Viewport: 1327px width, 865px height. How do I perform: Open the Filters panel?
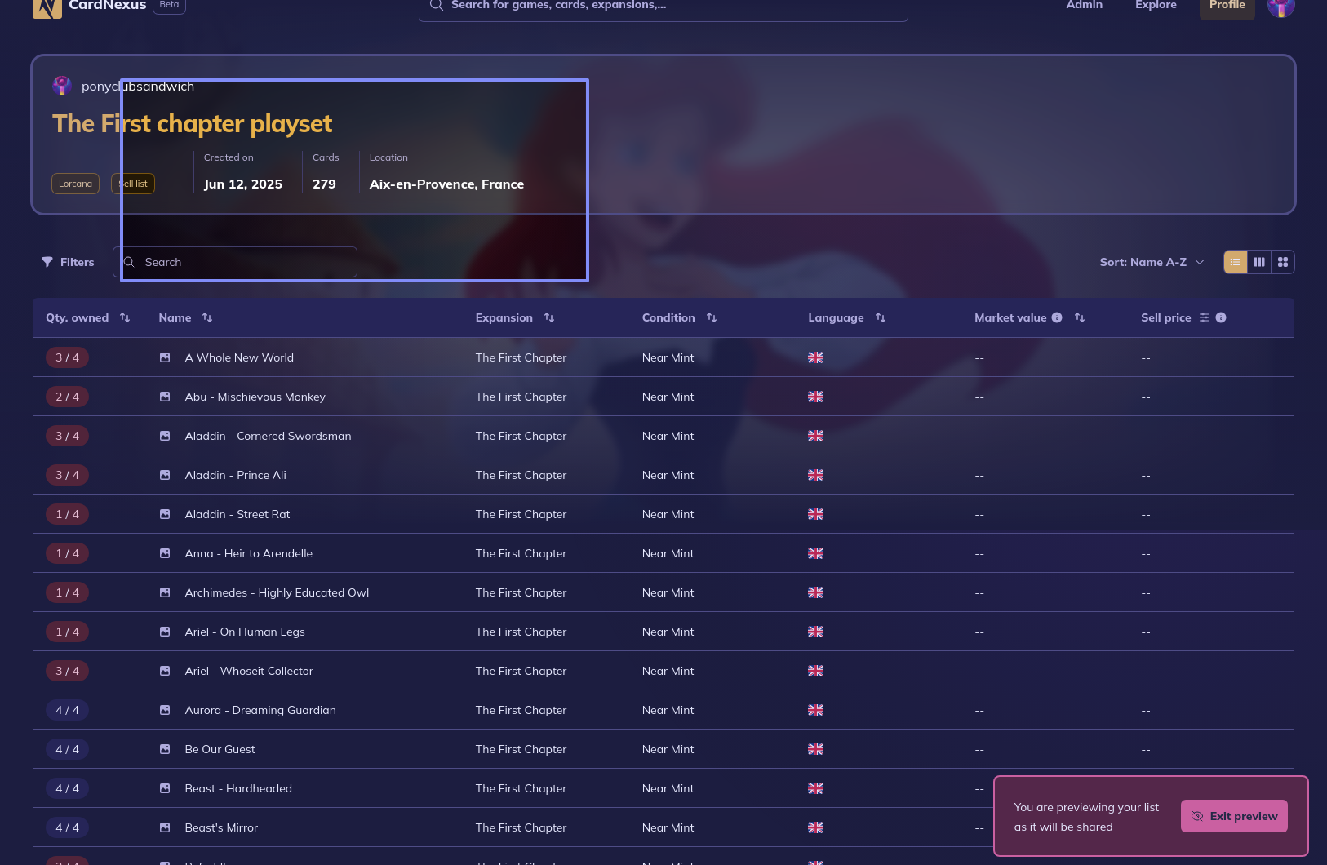[x=69, y=262]
